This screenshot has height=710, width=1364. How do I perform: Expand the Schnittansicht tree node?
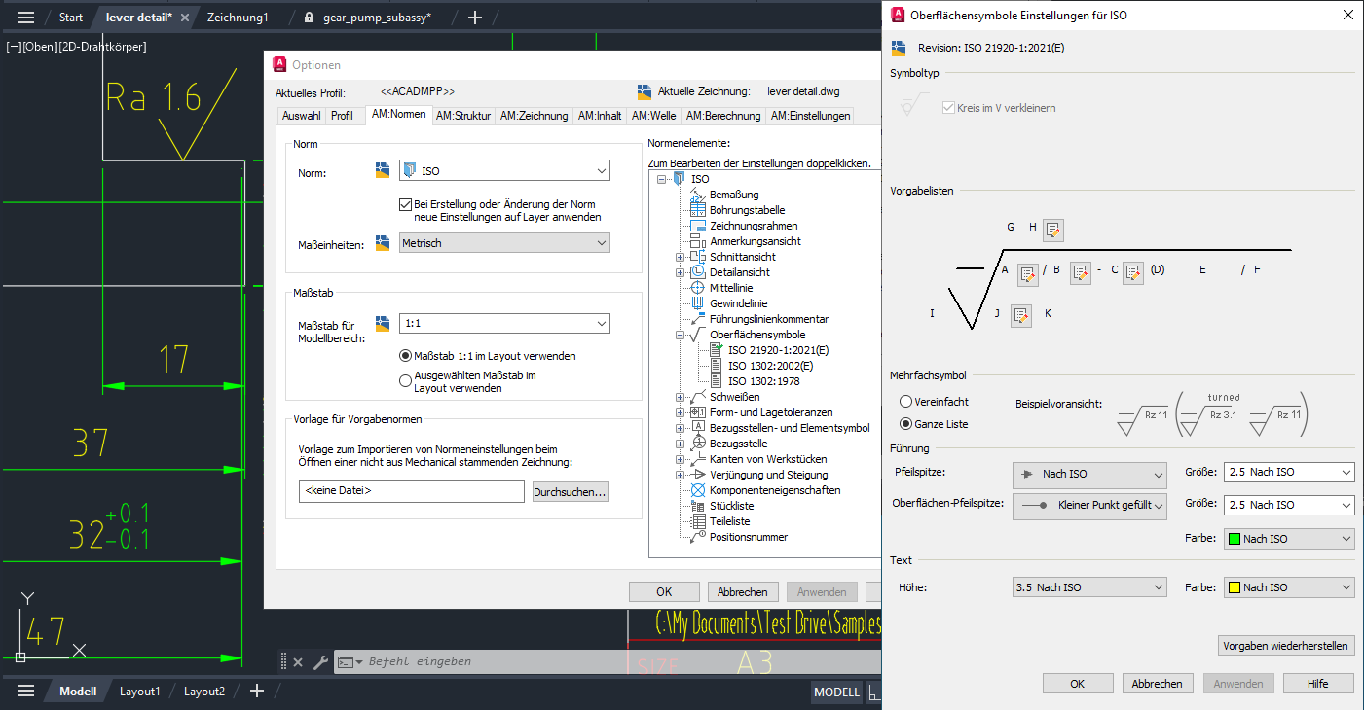pyautogui.click(x=680, y=257)
